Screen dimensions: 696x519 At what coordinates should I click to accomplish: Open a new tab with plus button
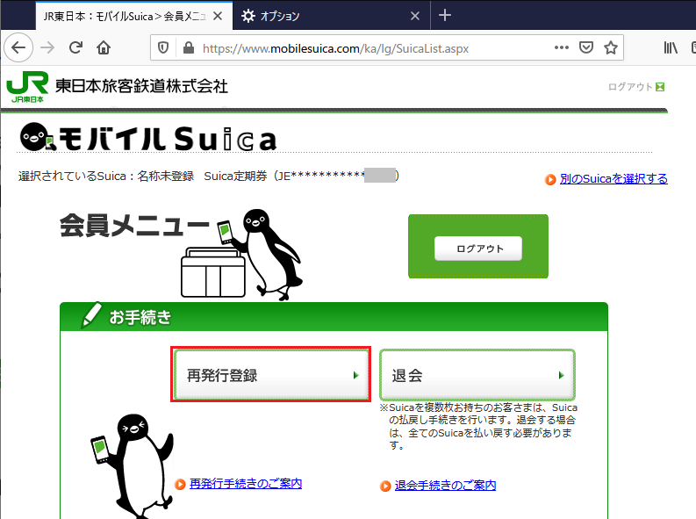tap(445, 16)
